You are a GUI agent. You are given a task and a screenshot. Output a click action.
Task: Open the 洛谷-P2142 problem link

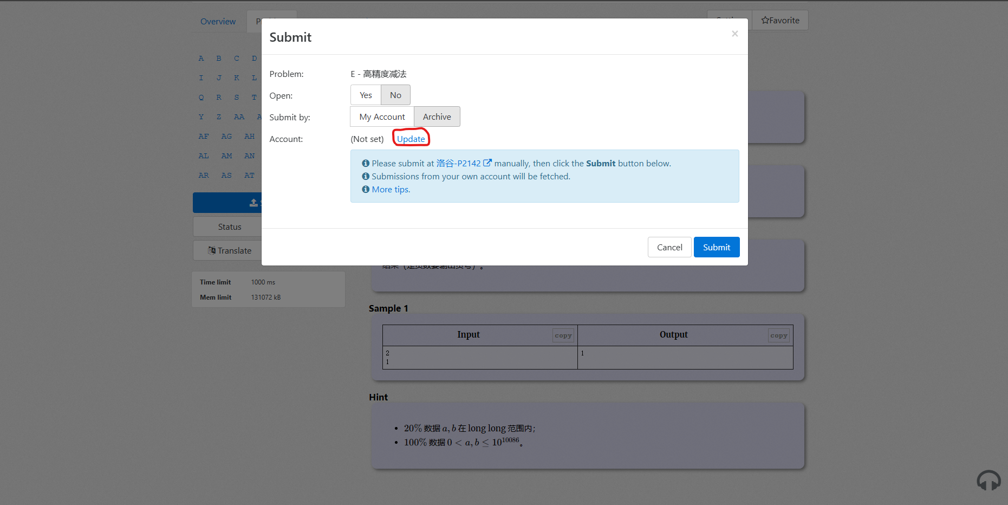[x=458, y=163]
